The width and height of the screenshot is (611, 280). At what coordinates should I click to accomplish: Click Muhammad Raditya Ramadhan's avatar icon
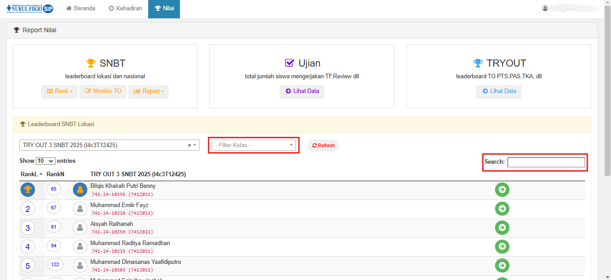pyautogui.click(x=80, y=246)
